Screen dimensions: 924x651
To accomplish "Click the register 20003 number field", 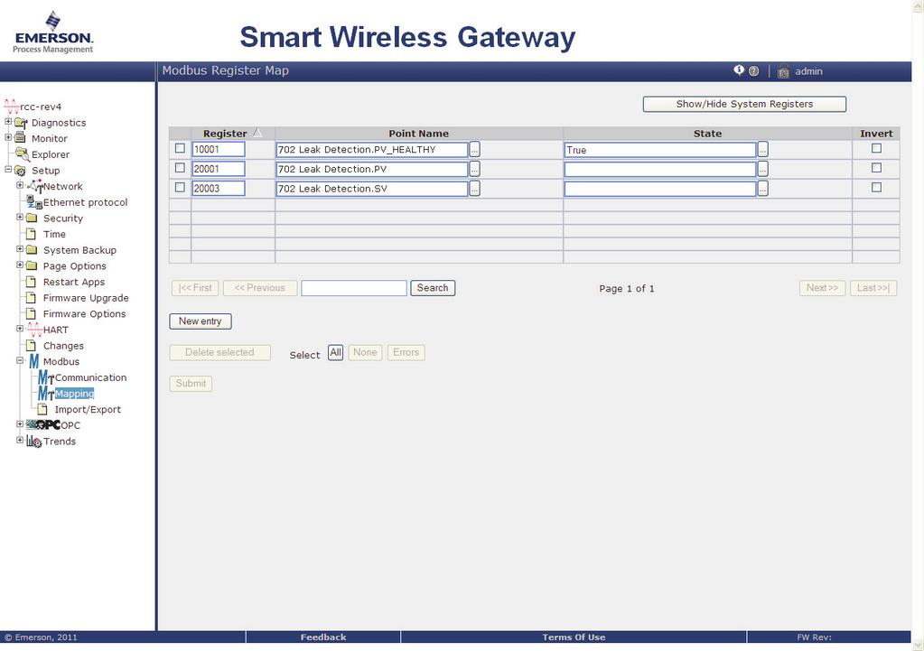I will click(x=218, y=189).
